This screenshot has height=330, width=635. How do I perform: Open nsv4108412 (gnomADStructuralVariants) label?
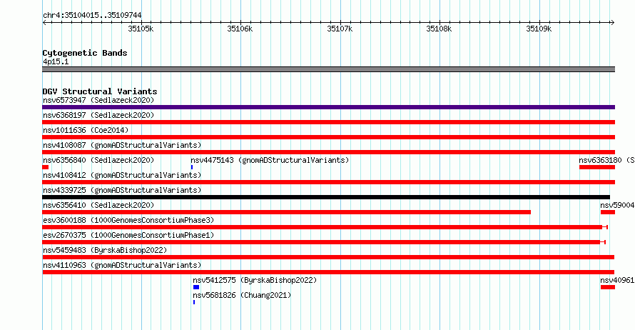tap(122, 175)
